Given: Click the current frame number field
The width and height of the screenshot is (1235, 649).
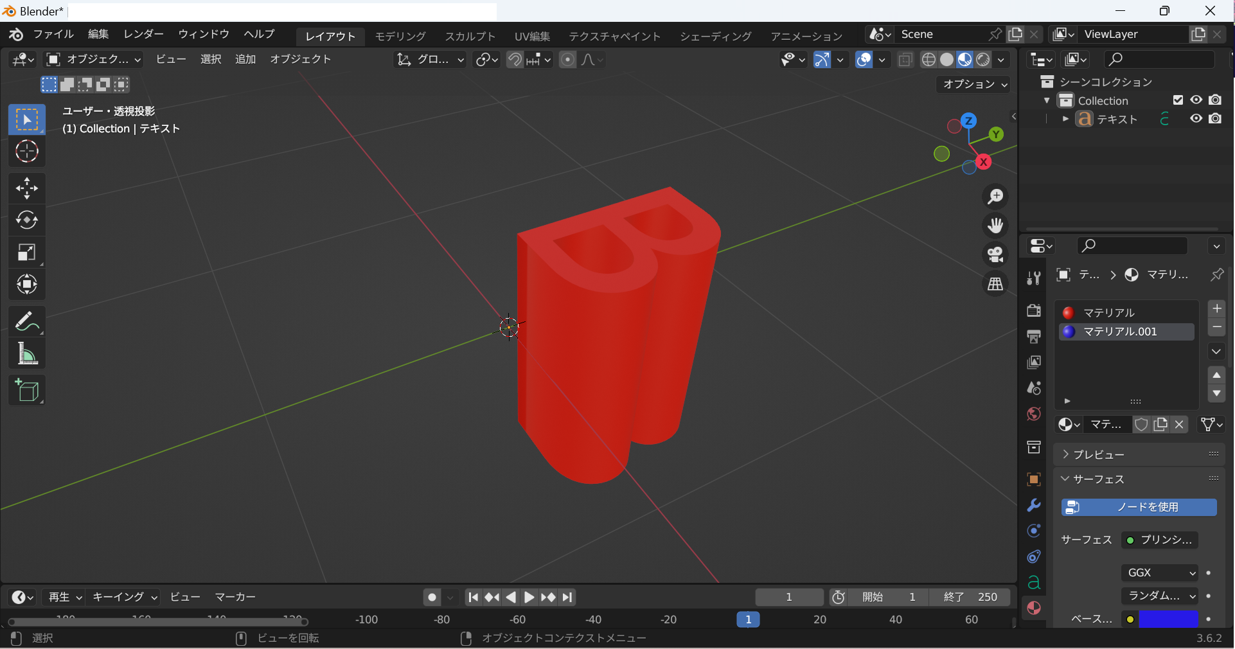Looking at the screenshot, I should click(789, 598).
